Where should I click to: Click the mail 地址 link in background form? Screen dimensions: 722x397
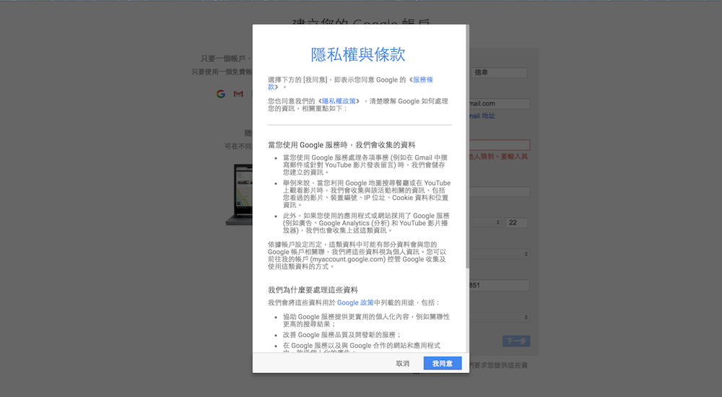pos(482,115)
